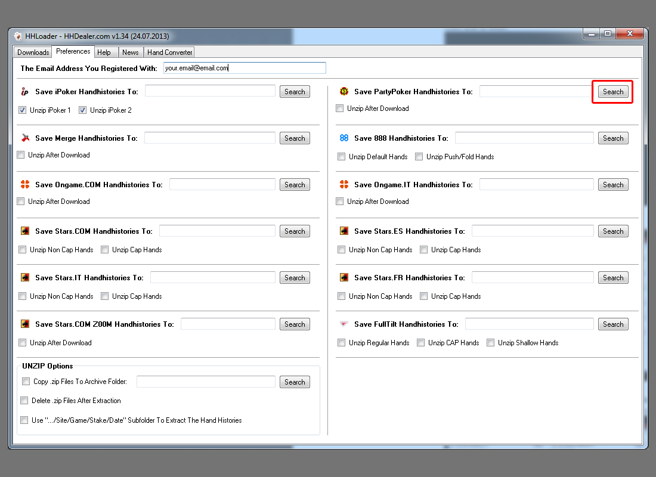
Task: Focus the Save FullTilt Handhistories path field
Action: pyautogui.click(x=529, y=324)
